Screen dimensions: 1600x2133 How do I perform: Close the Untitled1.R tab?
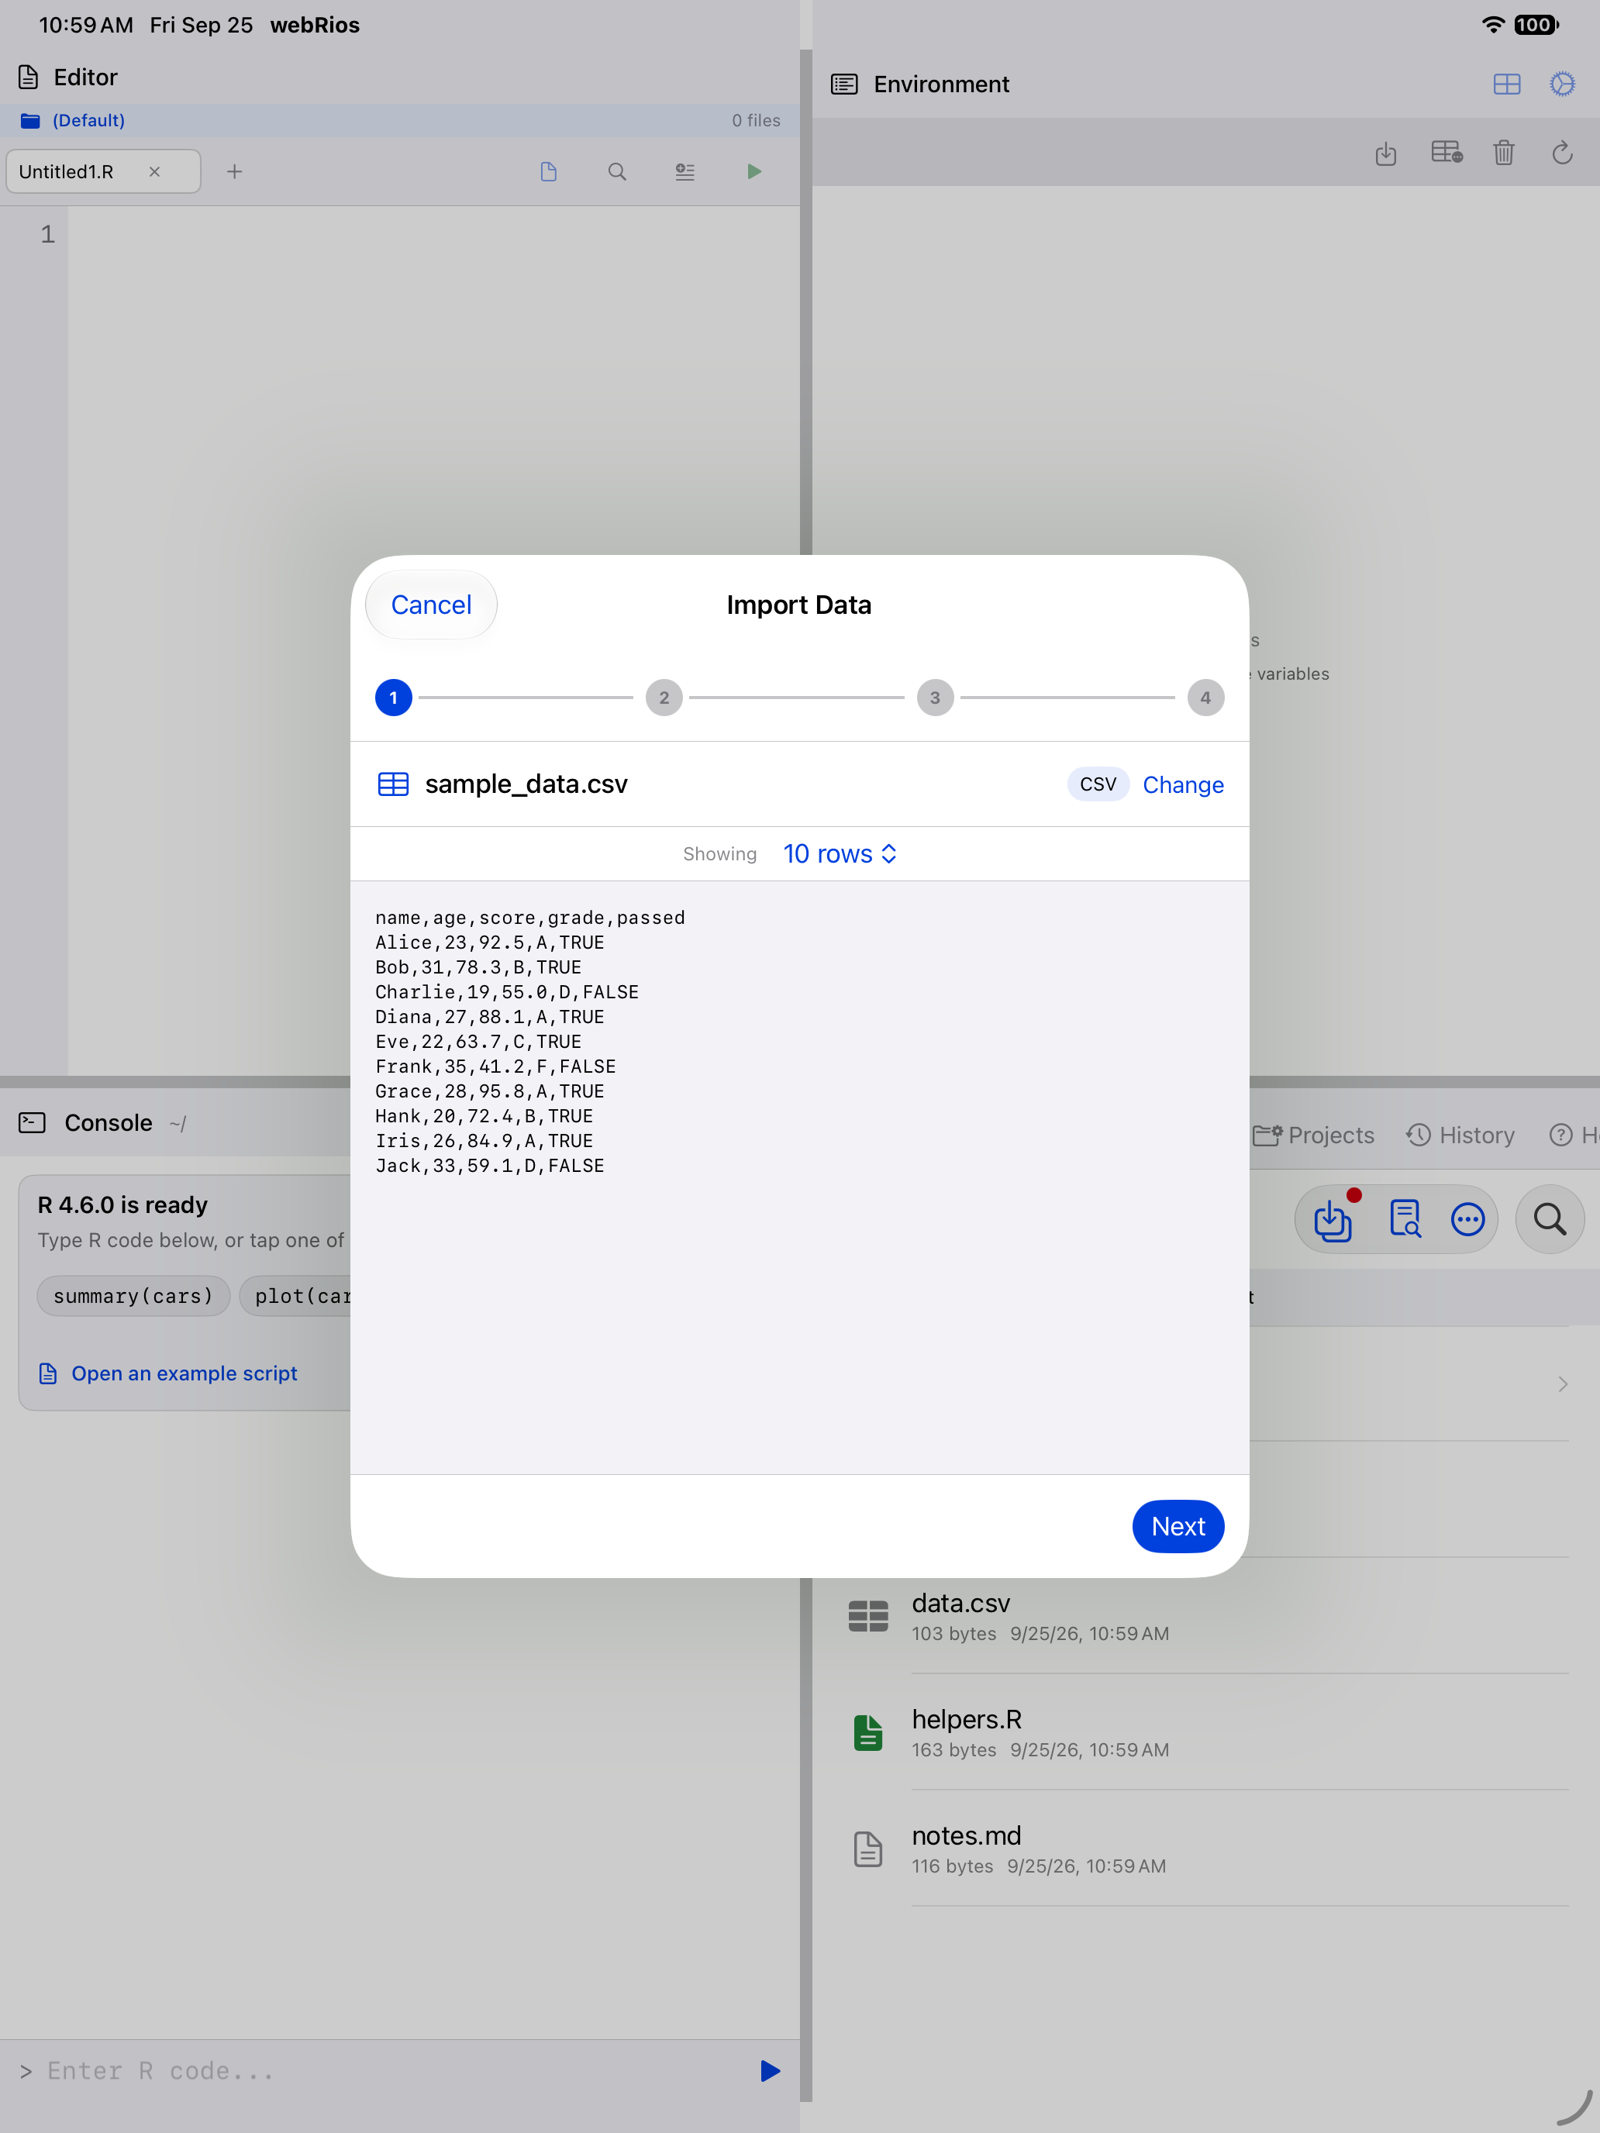154,171
